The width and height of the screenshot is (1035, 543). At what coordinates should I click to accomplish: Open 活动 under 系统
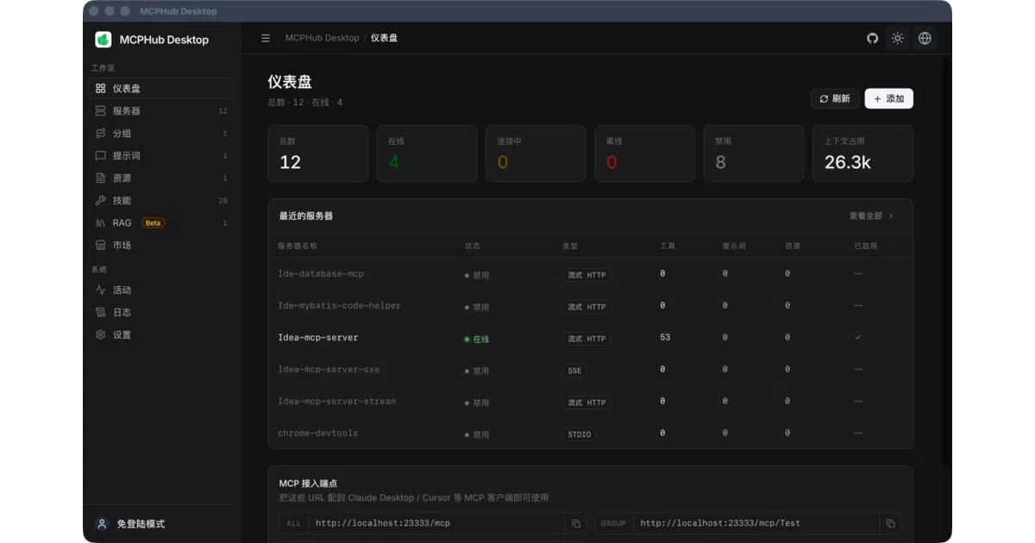tap(161, 290)
